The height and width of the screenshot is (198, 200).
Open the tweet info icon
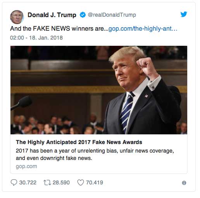184,183
